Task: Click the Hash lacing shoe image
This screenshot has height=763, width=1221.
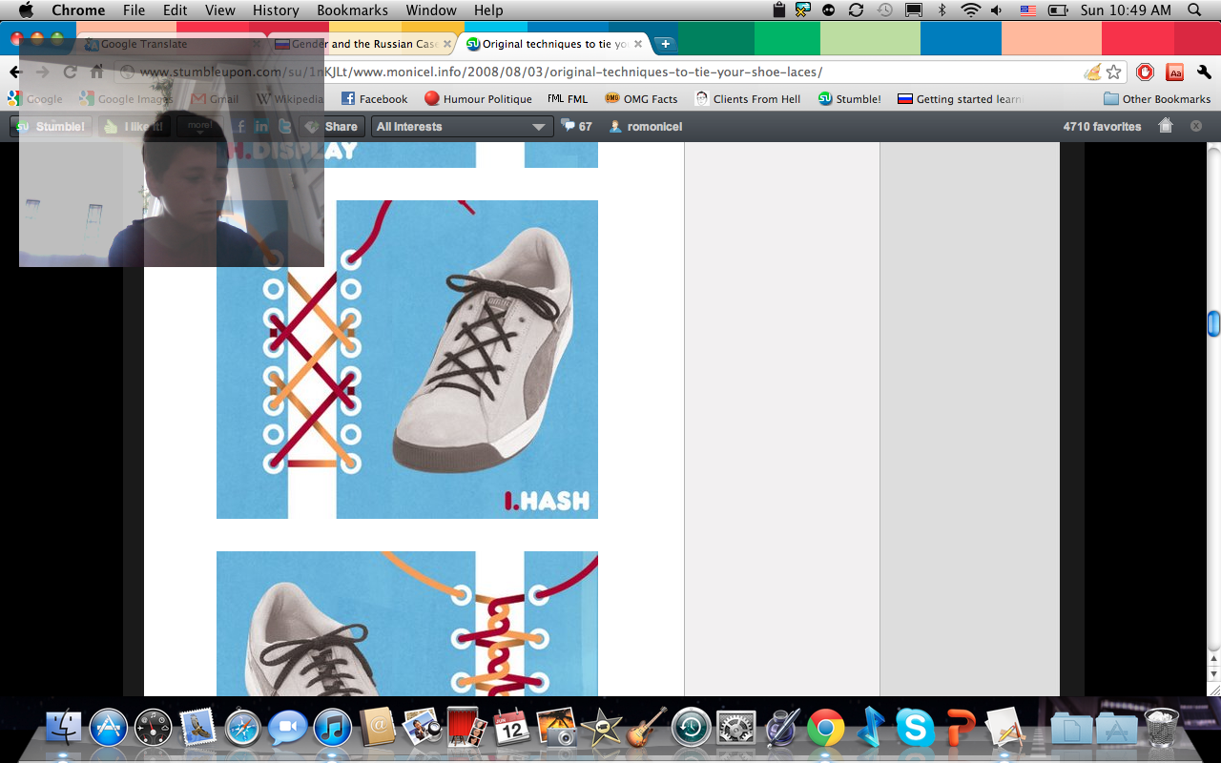Action: (x=407, y=360)
